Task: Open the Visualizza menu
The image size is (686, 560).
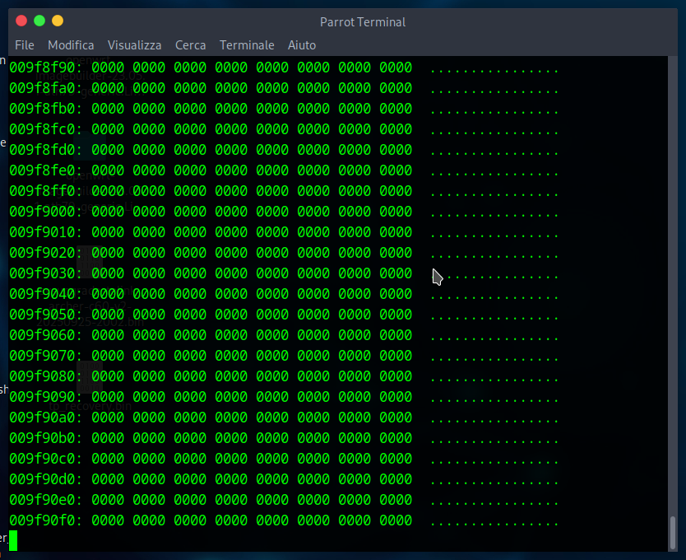Action: [134, 45]
